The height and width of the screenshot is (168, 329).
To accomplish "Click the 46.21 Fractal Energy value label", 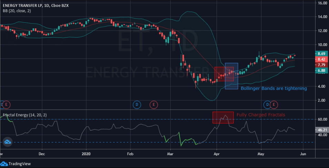I will 321,130.
